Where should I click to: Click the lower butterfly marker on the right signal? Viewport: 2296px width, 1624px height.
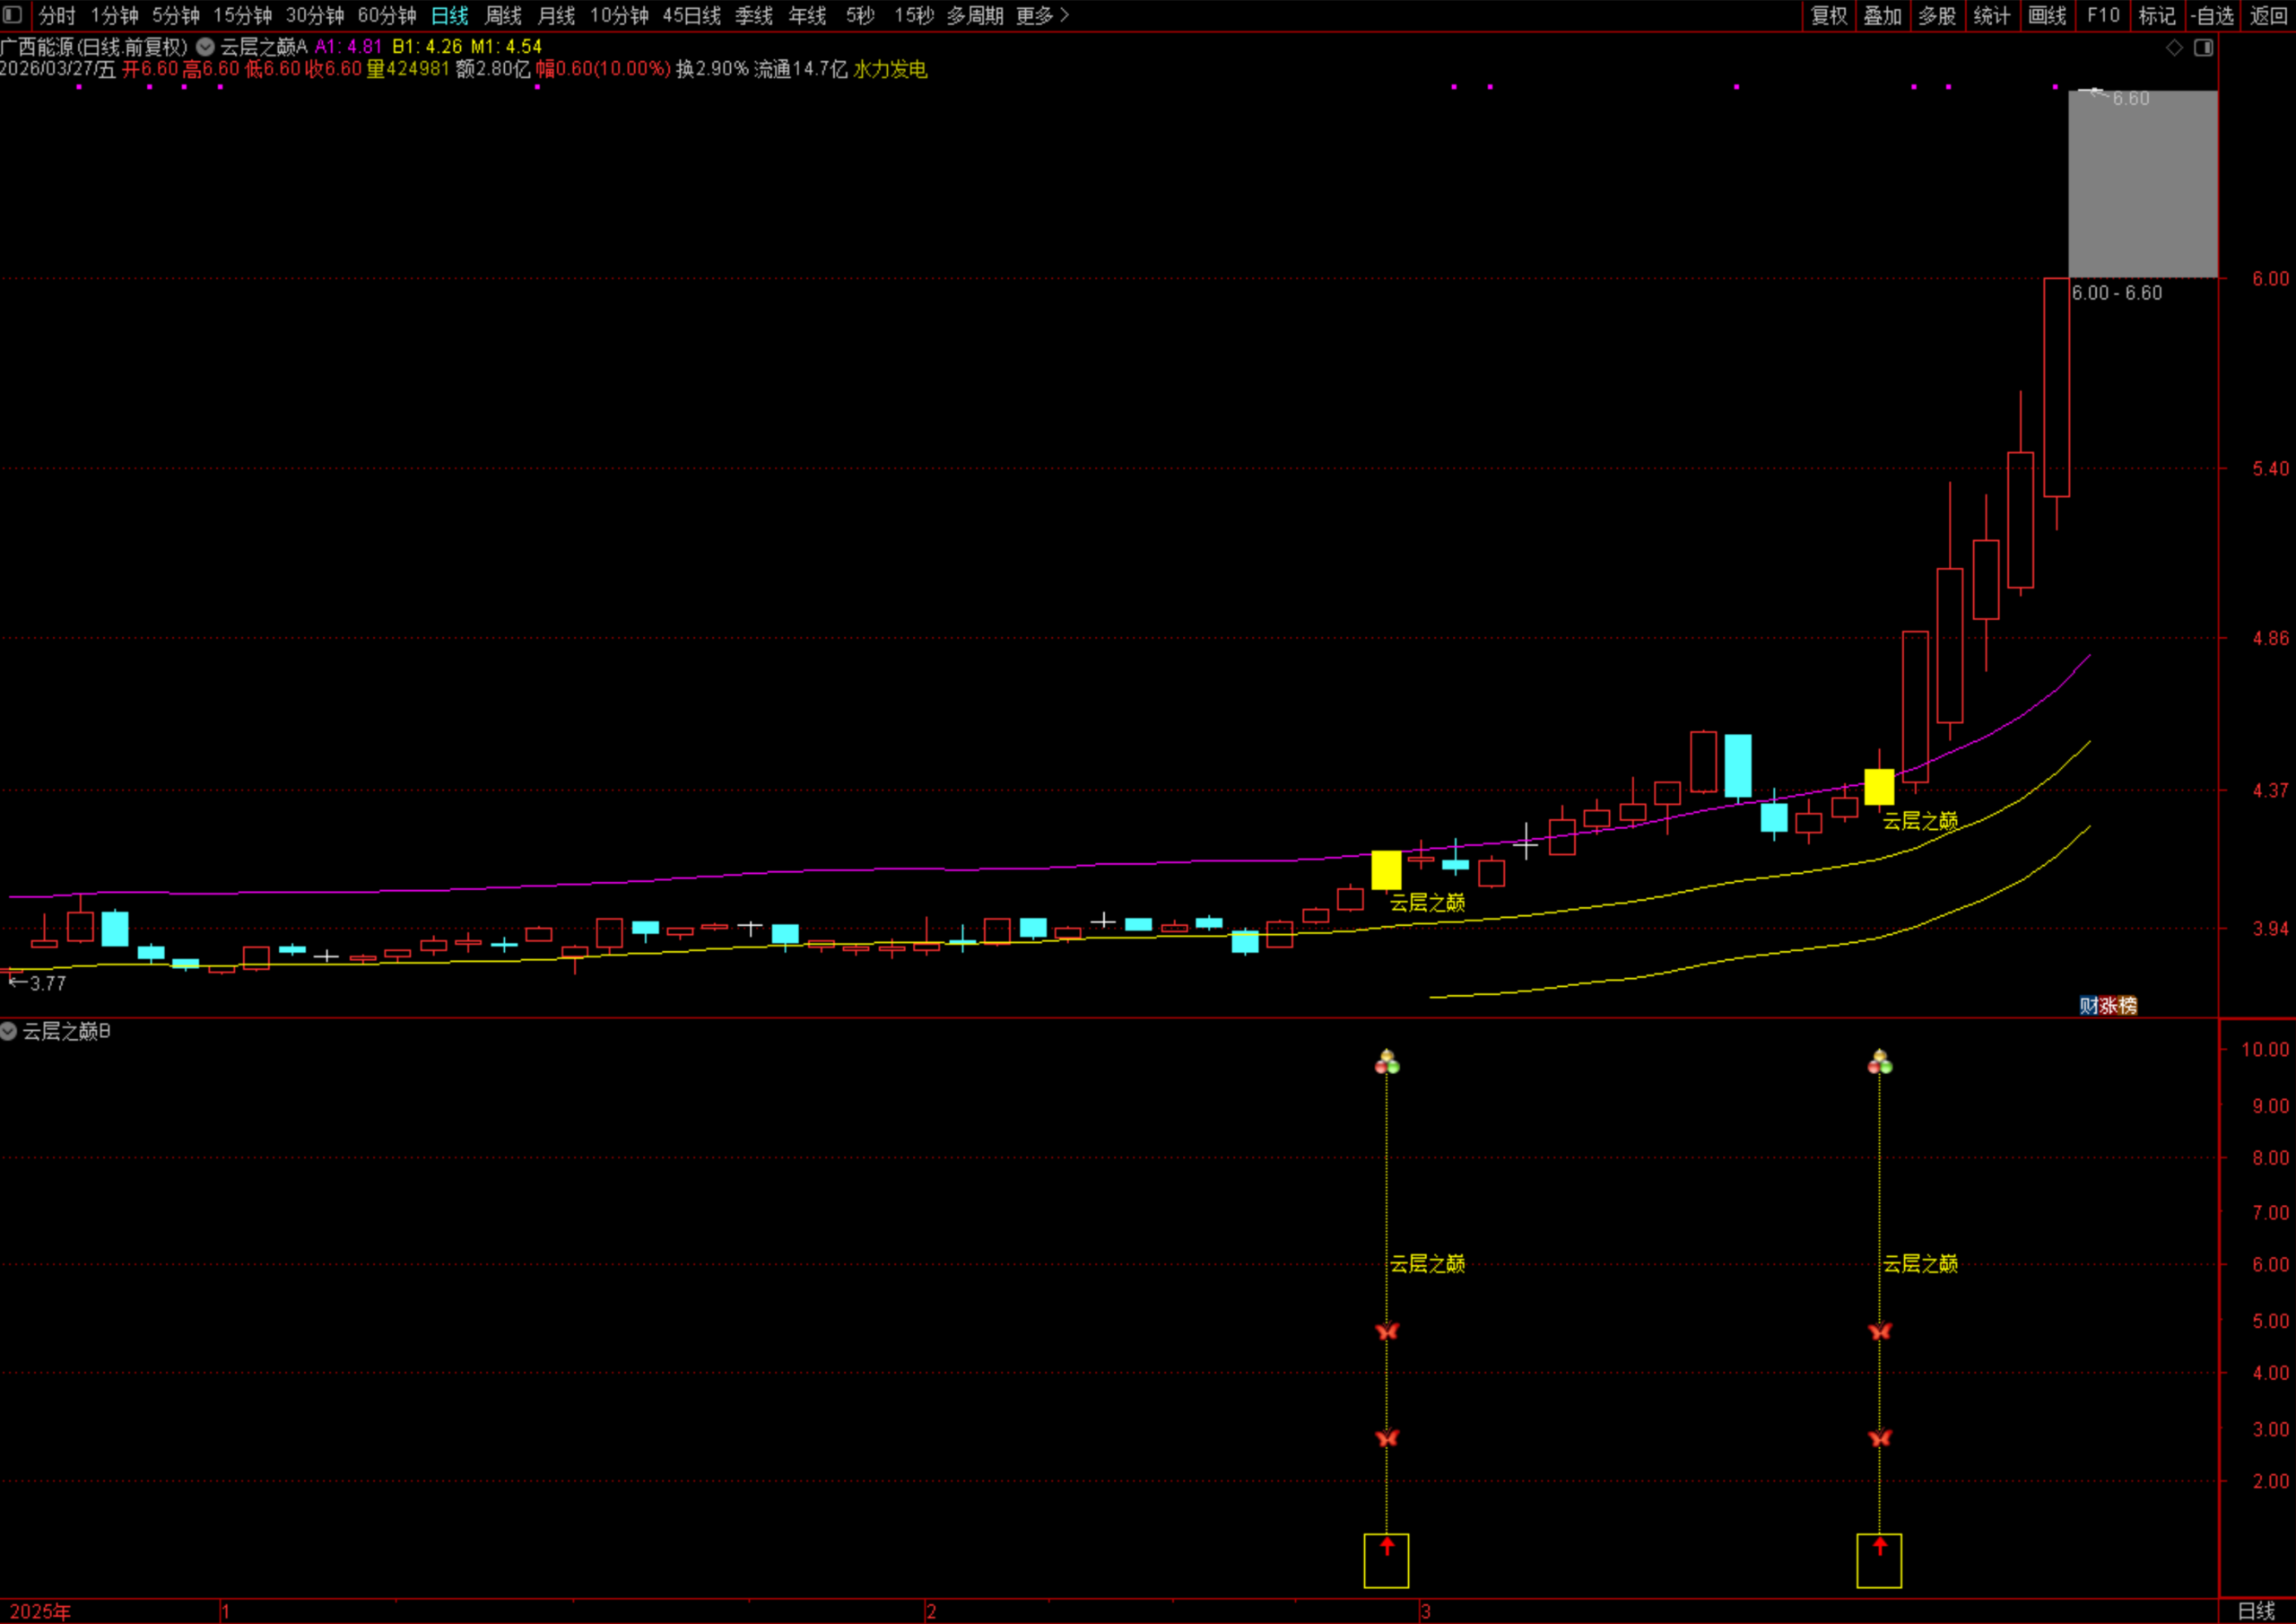click(x=1879, y=1438)
